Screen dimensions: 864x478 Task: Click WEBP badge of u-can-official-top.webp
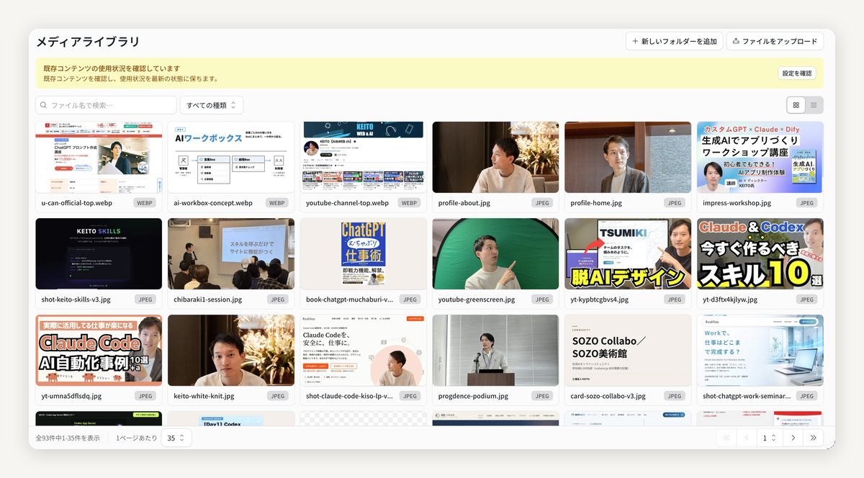coord(145,203)
